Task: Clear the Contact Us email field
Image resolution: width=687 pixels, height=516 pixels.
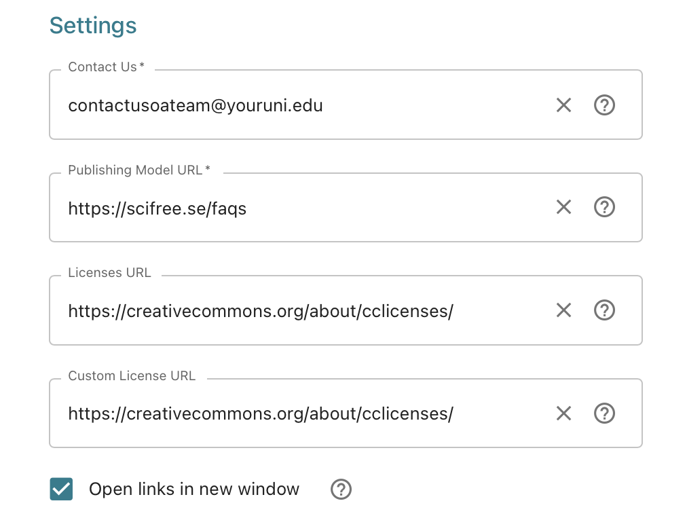Action: [563, 105]
